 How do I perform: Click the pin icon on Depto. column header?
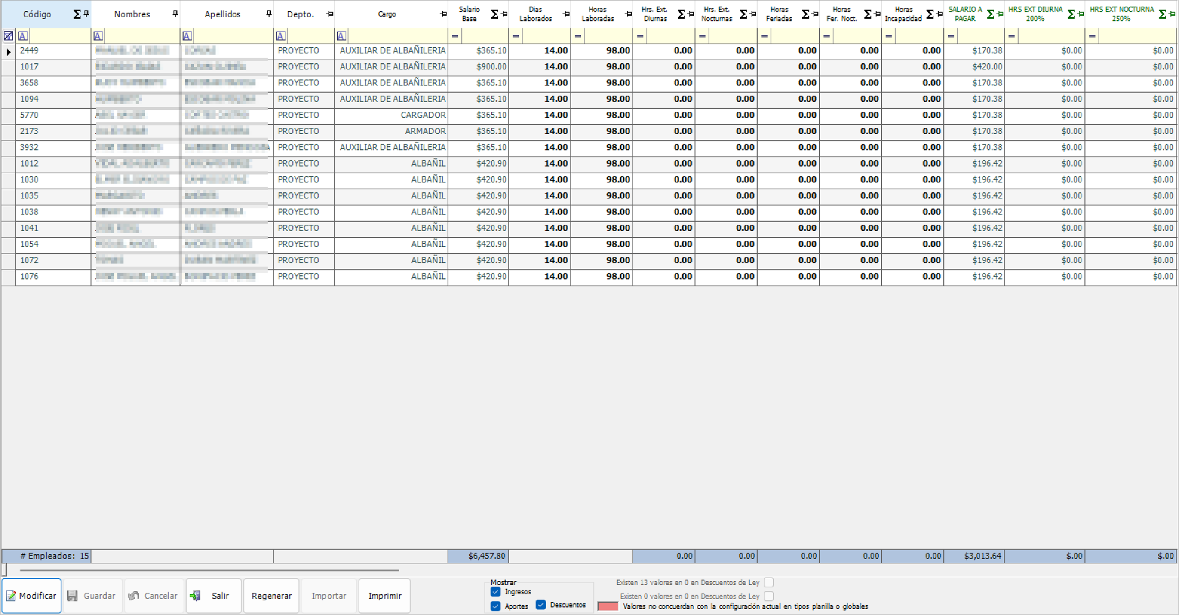pos(330,13)
